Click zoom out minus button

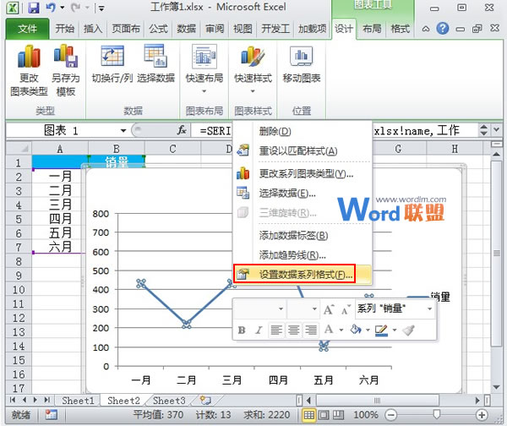[391, 415]
